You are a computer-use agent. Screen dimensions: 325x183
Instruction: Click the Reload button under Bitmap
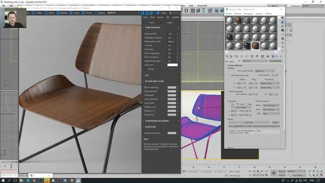[275, 123]
